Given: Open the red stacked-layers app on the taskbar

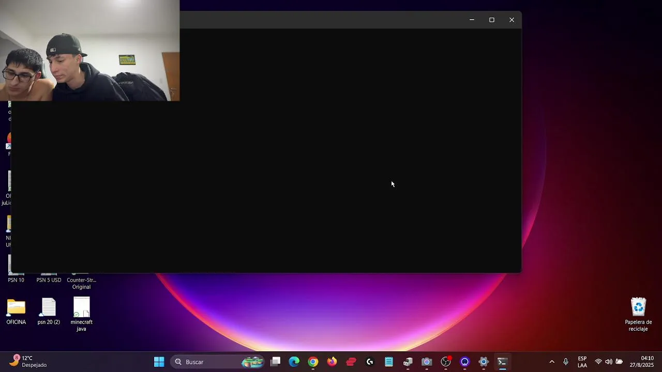Looking at the screenshot, I should [351, 362].
